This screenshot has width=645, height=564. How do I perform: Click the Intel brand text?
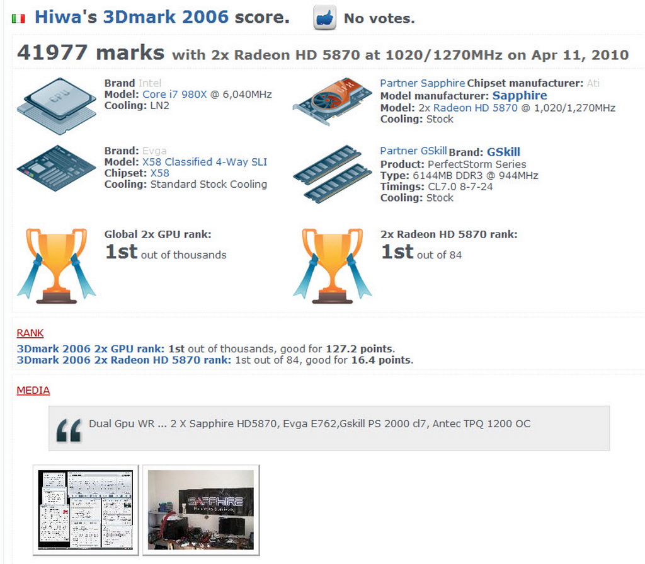click(150, 83)
